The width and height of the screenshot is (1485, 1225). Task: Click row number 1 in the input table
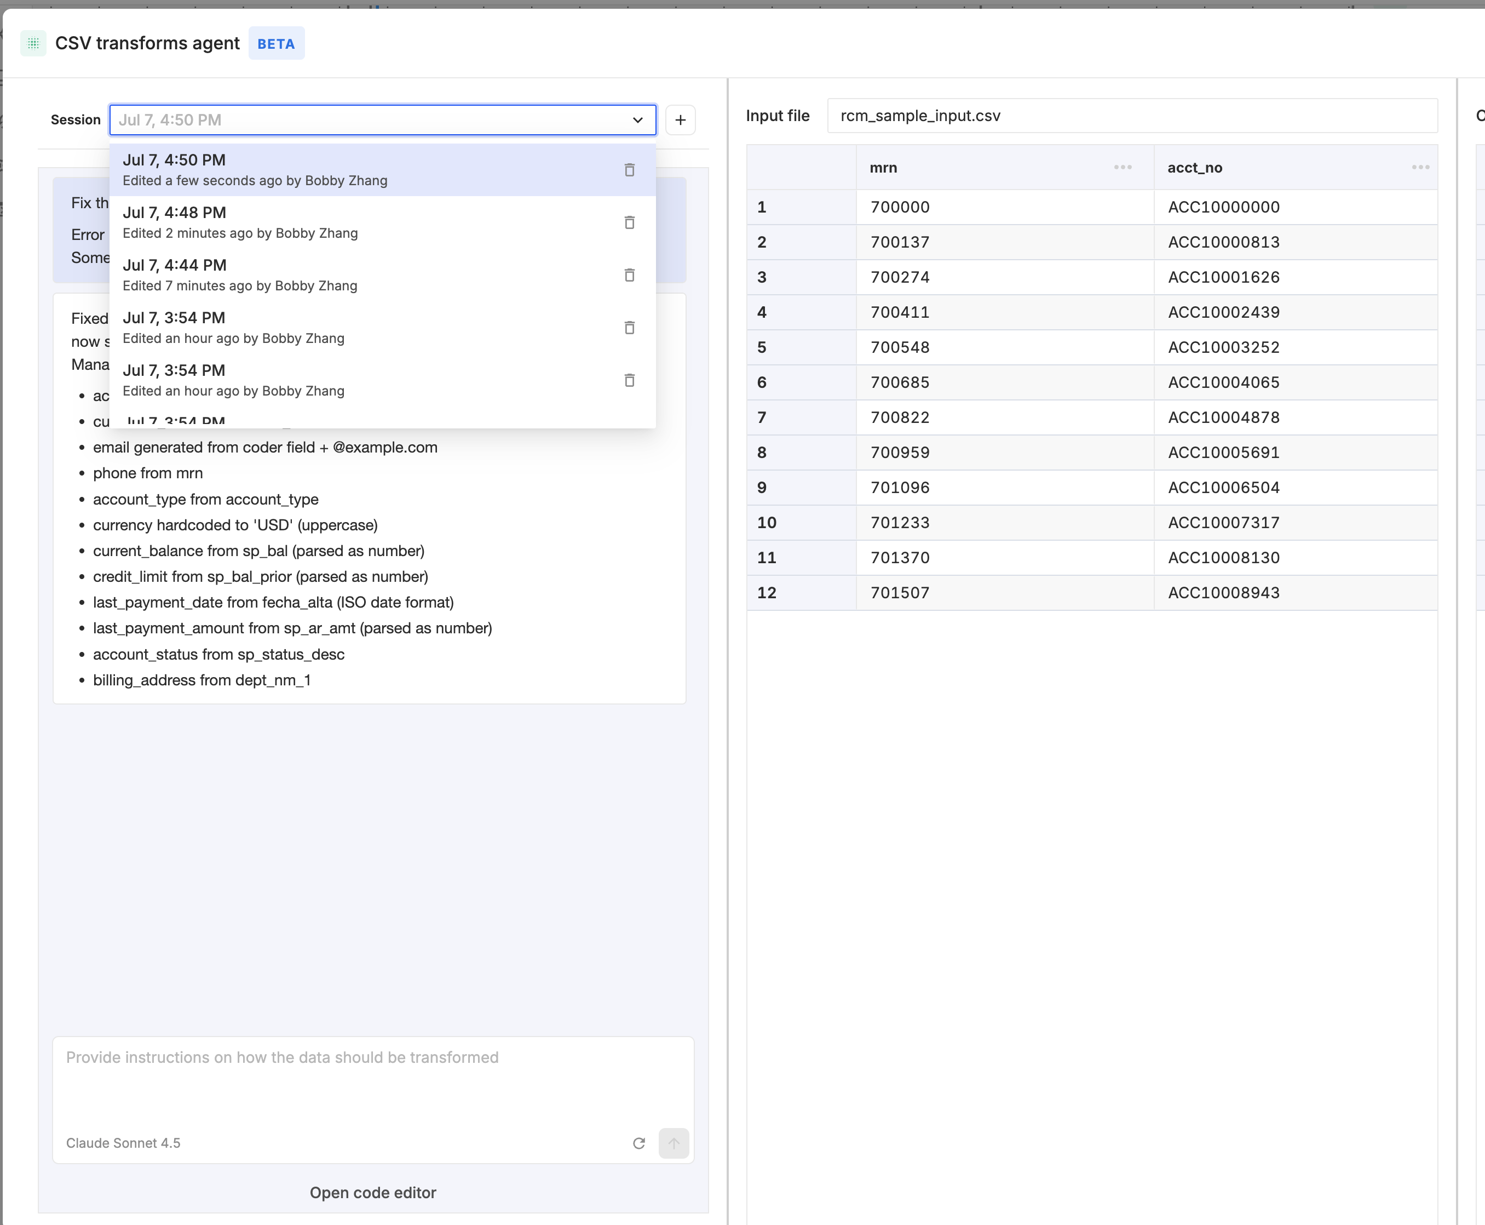coord(802,208)
